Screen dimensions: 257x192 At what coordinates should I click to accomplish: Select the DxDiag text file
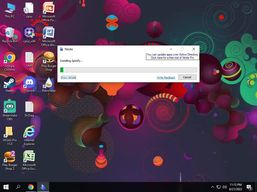coord(29,109)
